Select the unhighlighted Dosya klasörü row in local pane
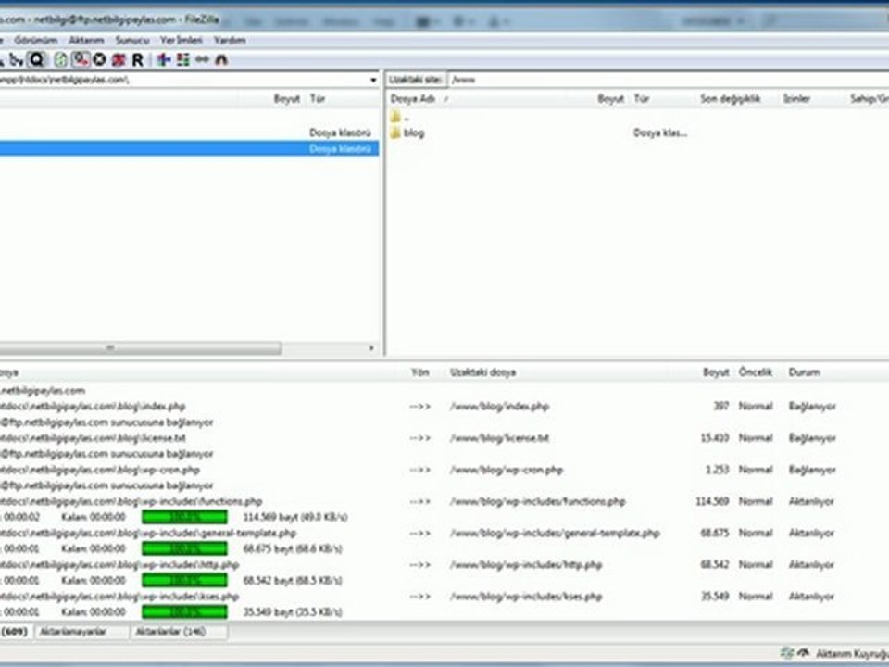The height and width of the screenshot is (667, 889). click(x=189, y=132)
